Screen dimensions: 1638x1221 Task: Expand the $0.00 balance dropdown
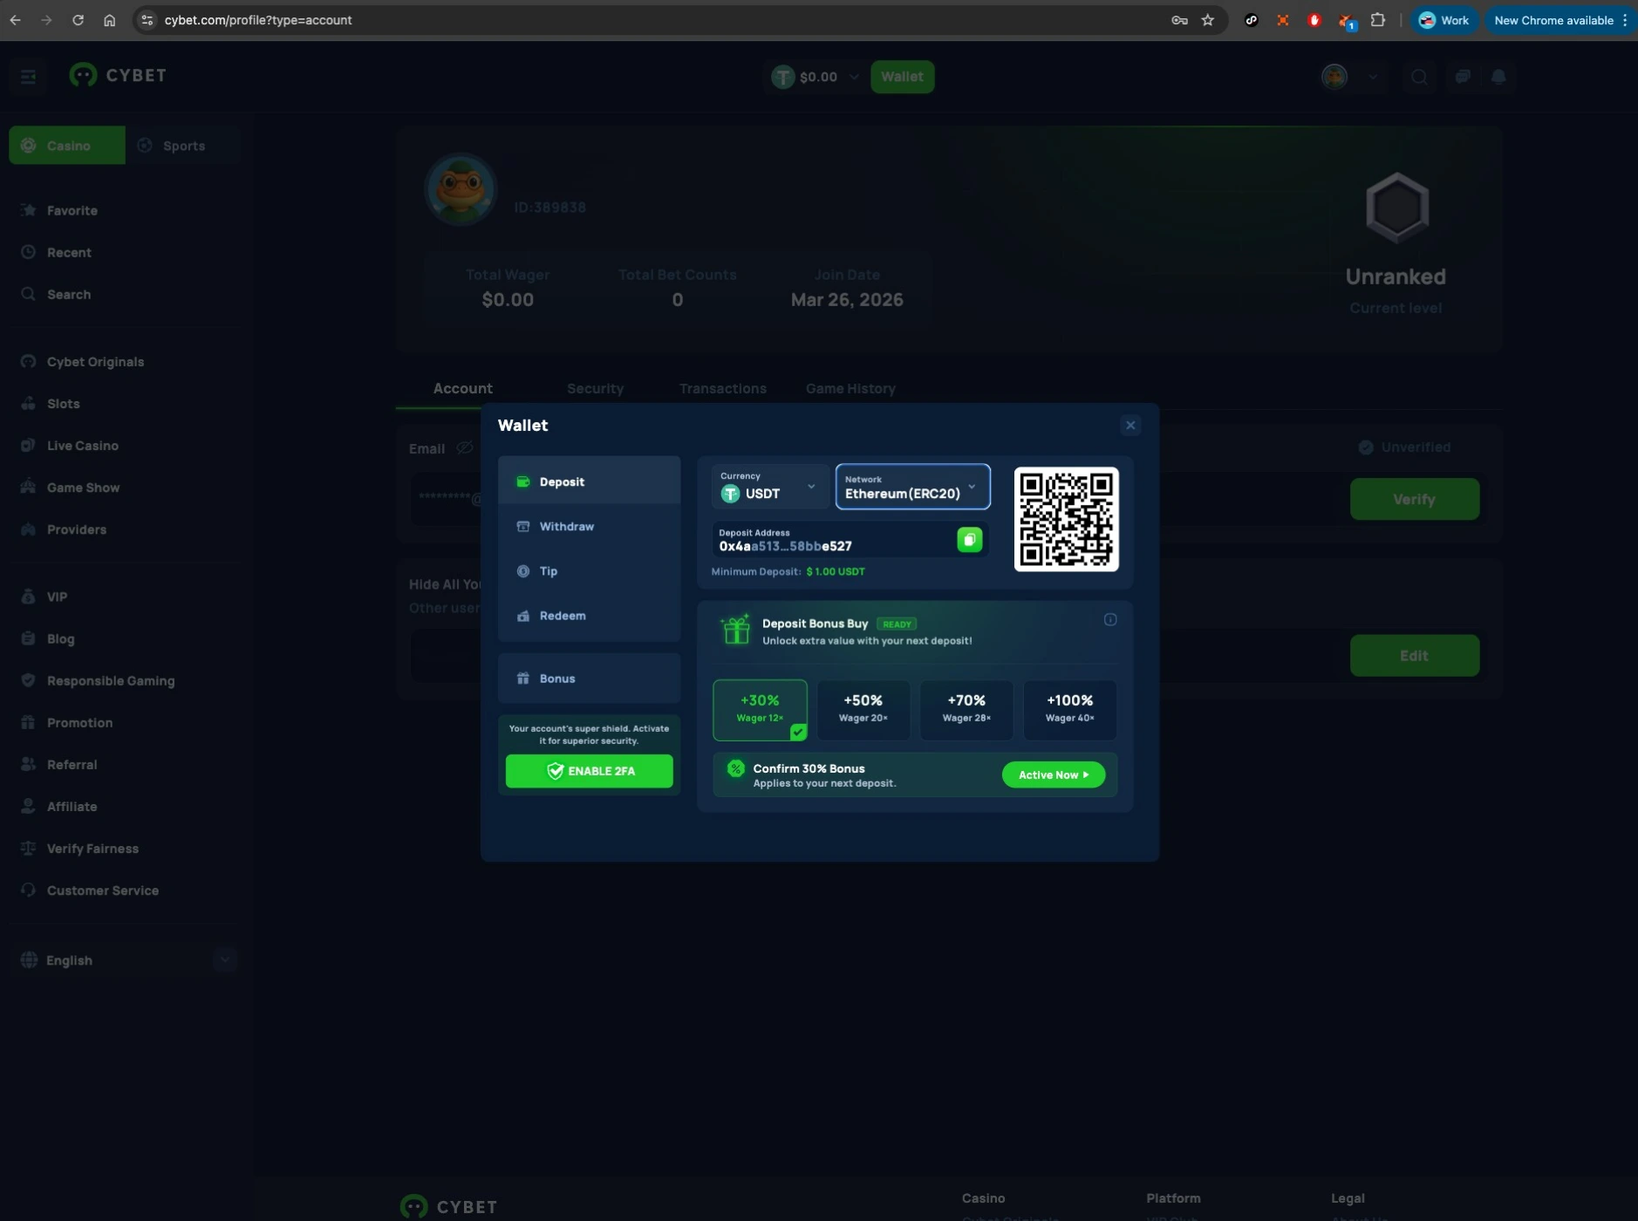[816, 77]
